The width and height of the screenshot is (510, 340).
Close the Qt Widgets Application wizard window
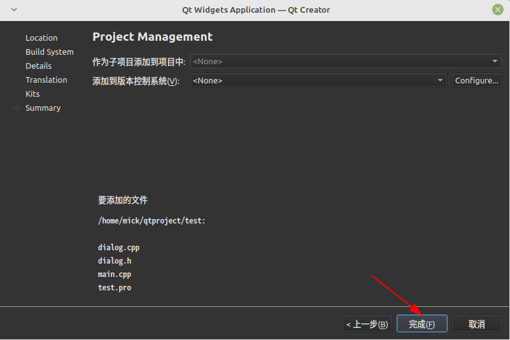[x=497, y=10]
